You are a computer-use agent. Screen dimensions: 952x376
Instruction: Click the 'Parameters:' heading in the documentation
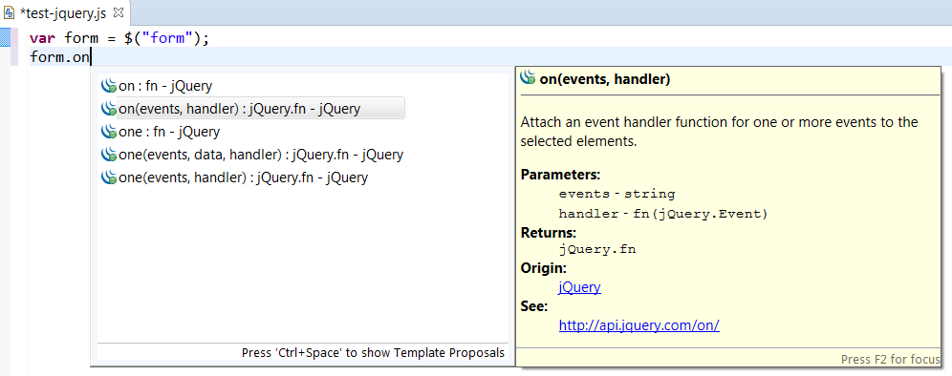tap(560, 175)
